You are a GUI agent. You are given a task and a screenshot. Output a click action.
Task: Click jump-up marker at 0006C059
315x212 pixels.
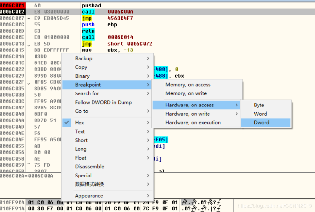click(x=29, y=164)
